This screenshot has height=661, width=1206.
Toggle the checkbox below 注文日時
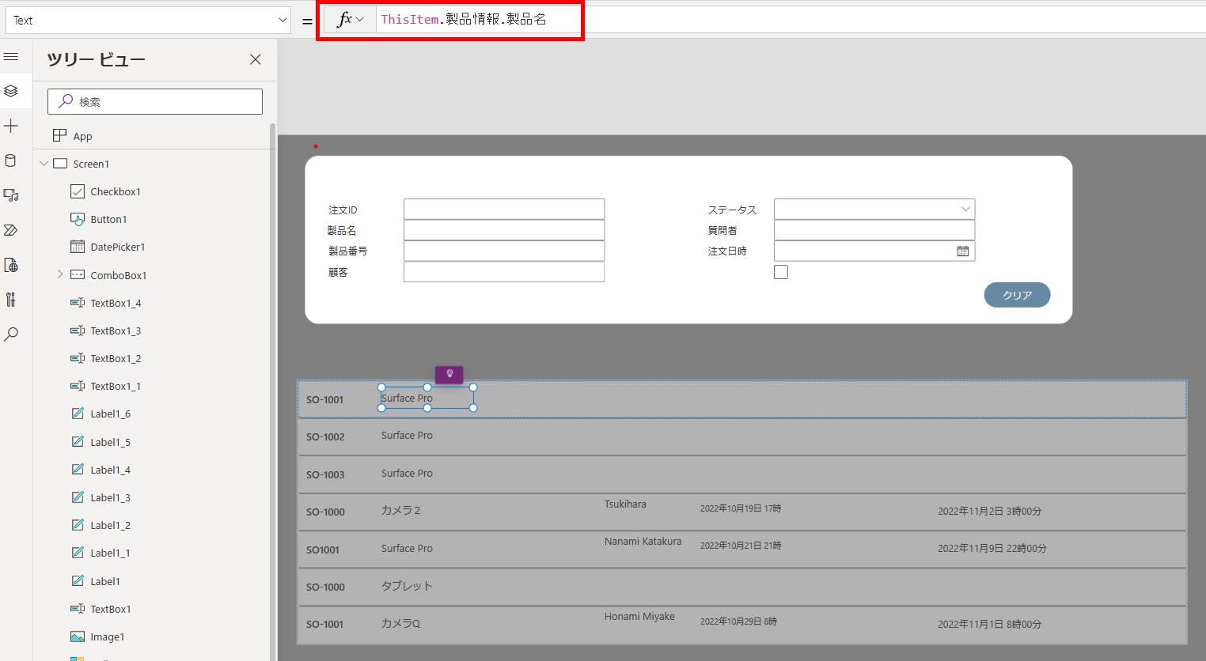point(781,272)
